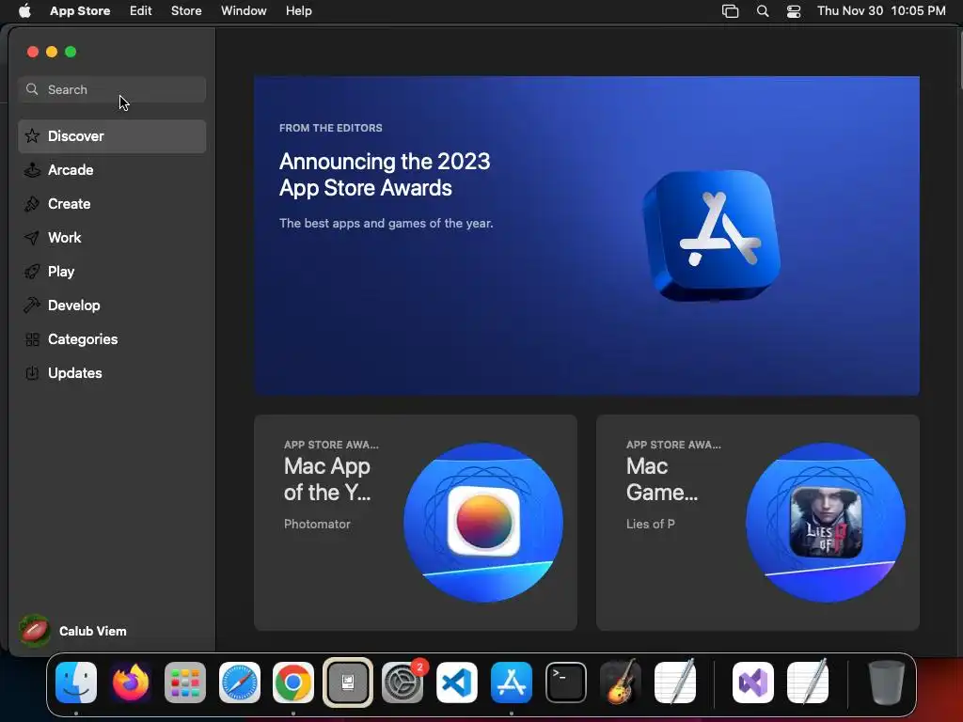Launch GarageBand from the Dock
Viewport: 963px width, 722px height.
point(620,683)
